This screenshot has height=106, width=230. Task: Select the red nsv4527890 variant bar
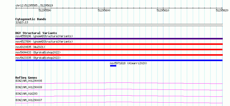119,44
